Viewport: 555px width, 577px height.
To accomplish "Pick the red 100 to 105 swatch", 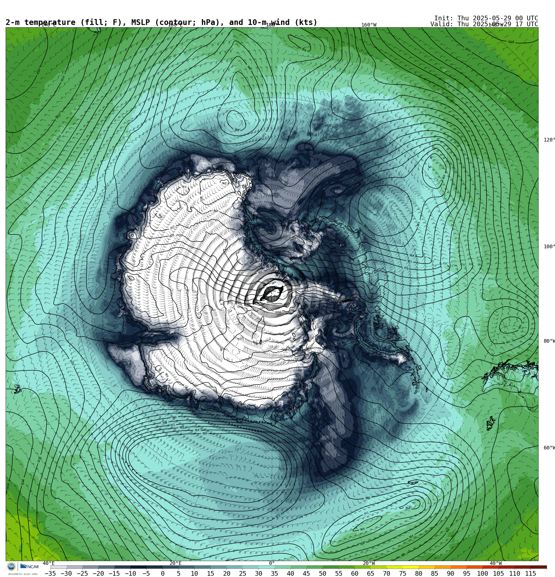I will pos(491,567).
